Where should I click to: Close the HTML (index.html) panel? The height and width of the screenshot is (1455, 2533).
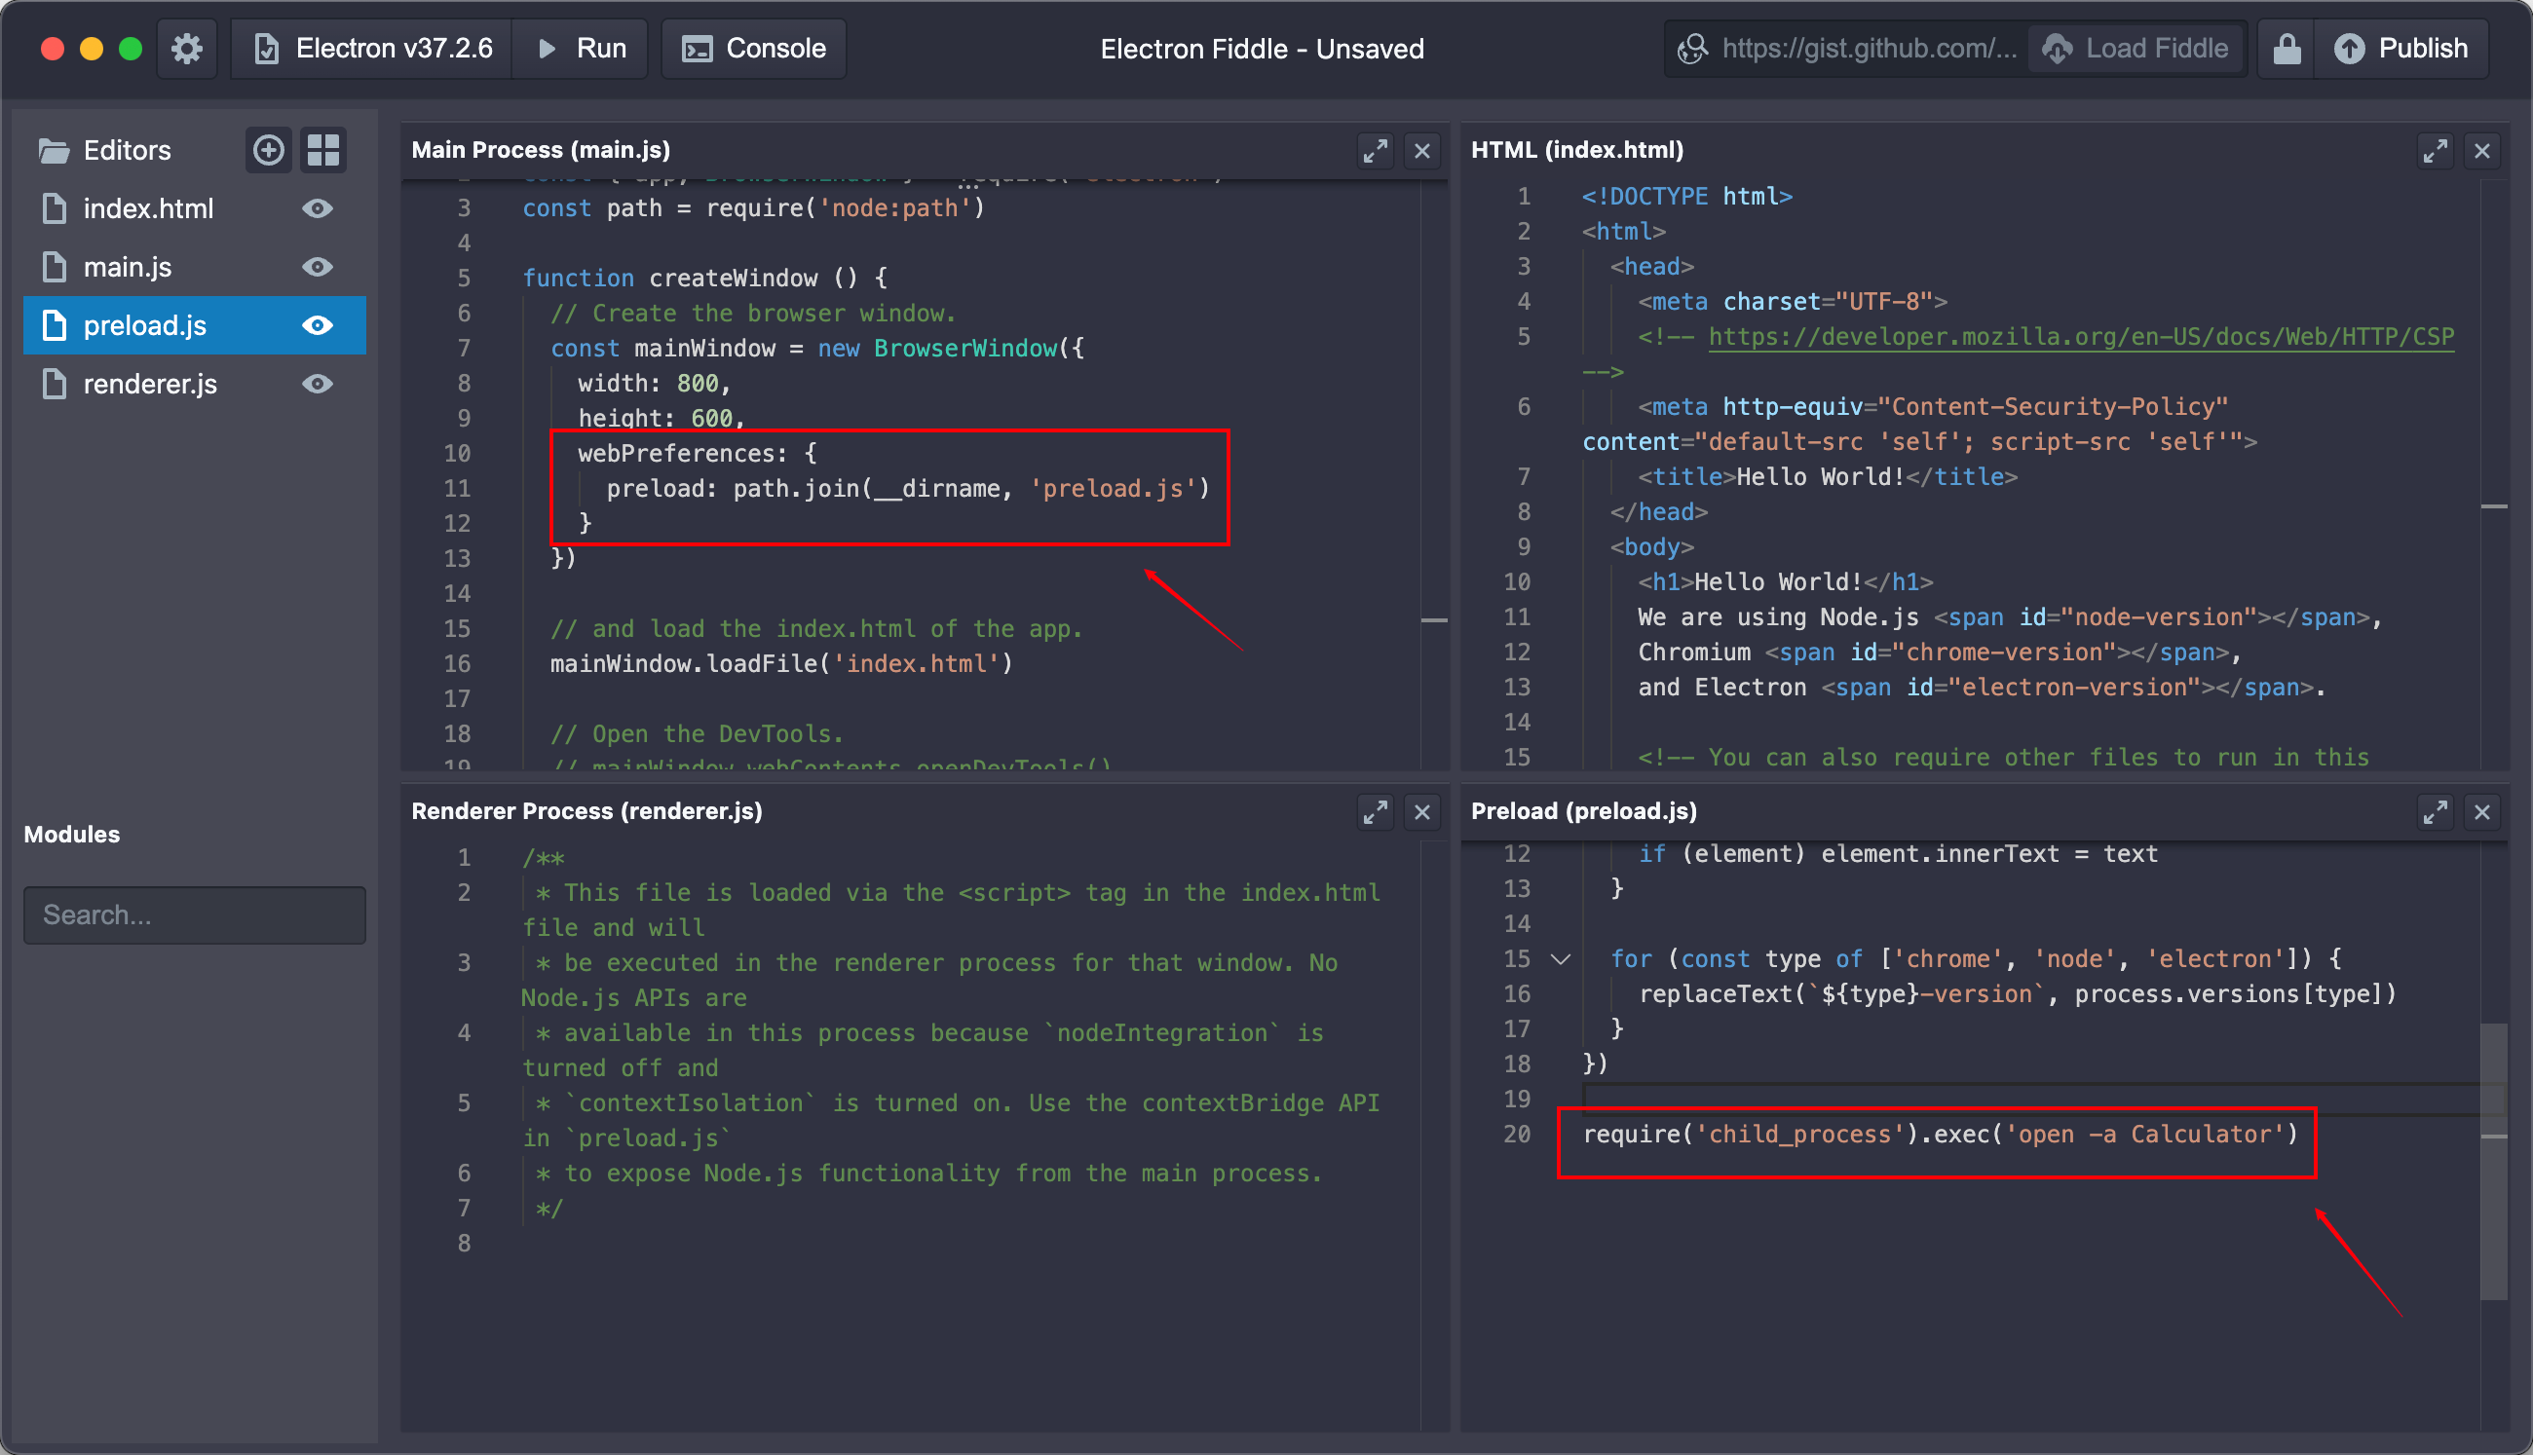pyautogui.click(x=2482, y=151)
